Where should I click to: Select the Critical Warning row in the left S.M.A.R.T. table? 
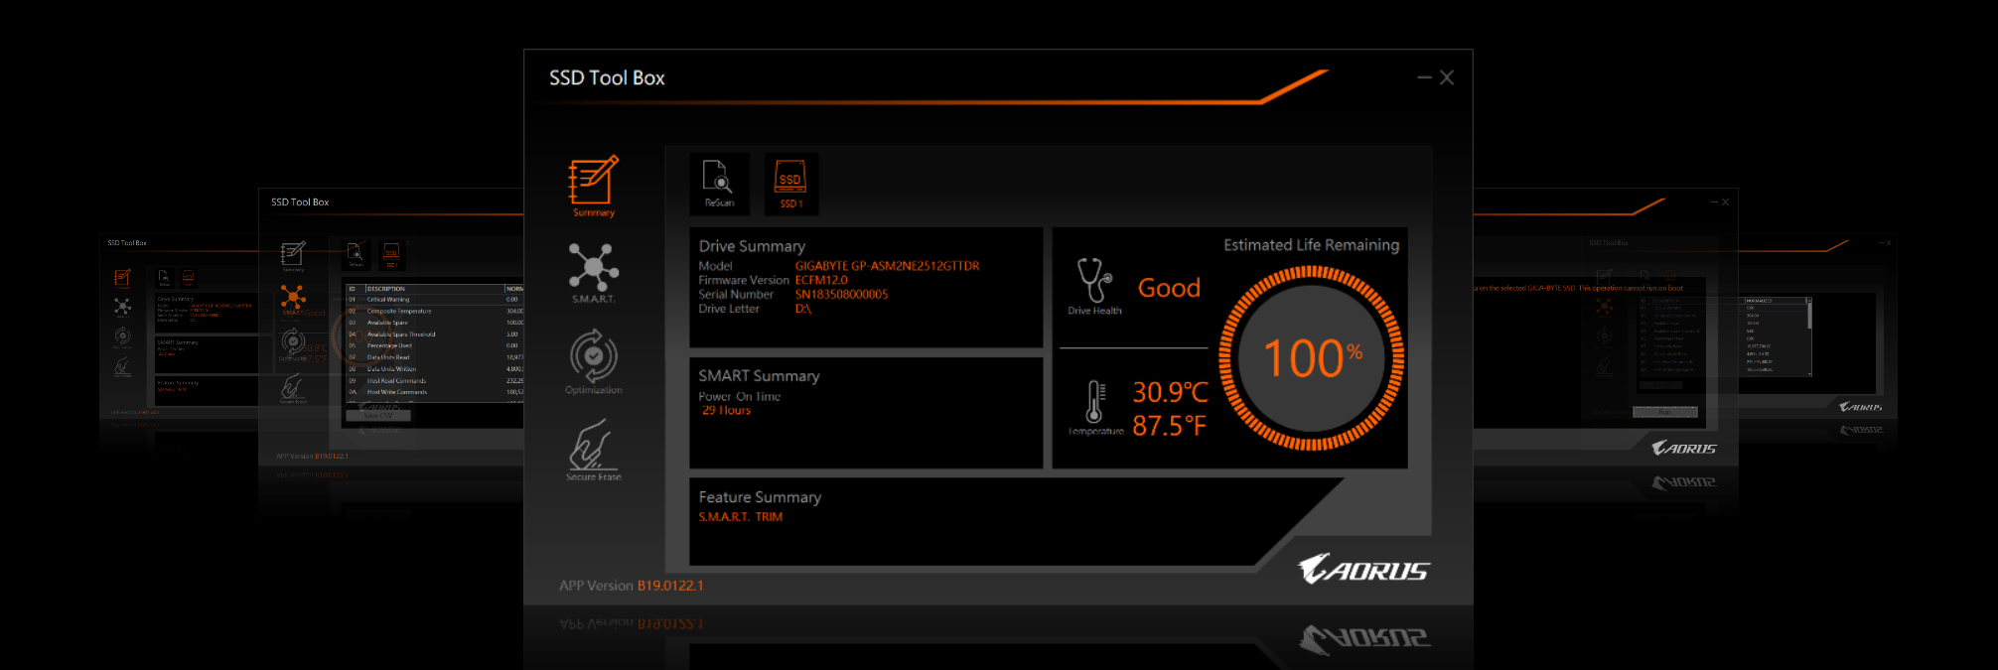click(x=435, y=299)
